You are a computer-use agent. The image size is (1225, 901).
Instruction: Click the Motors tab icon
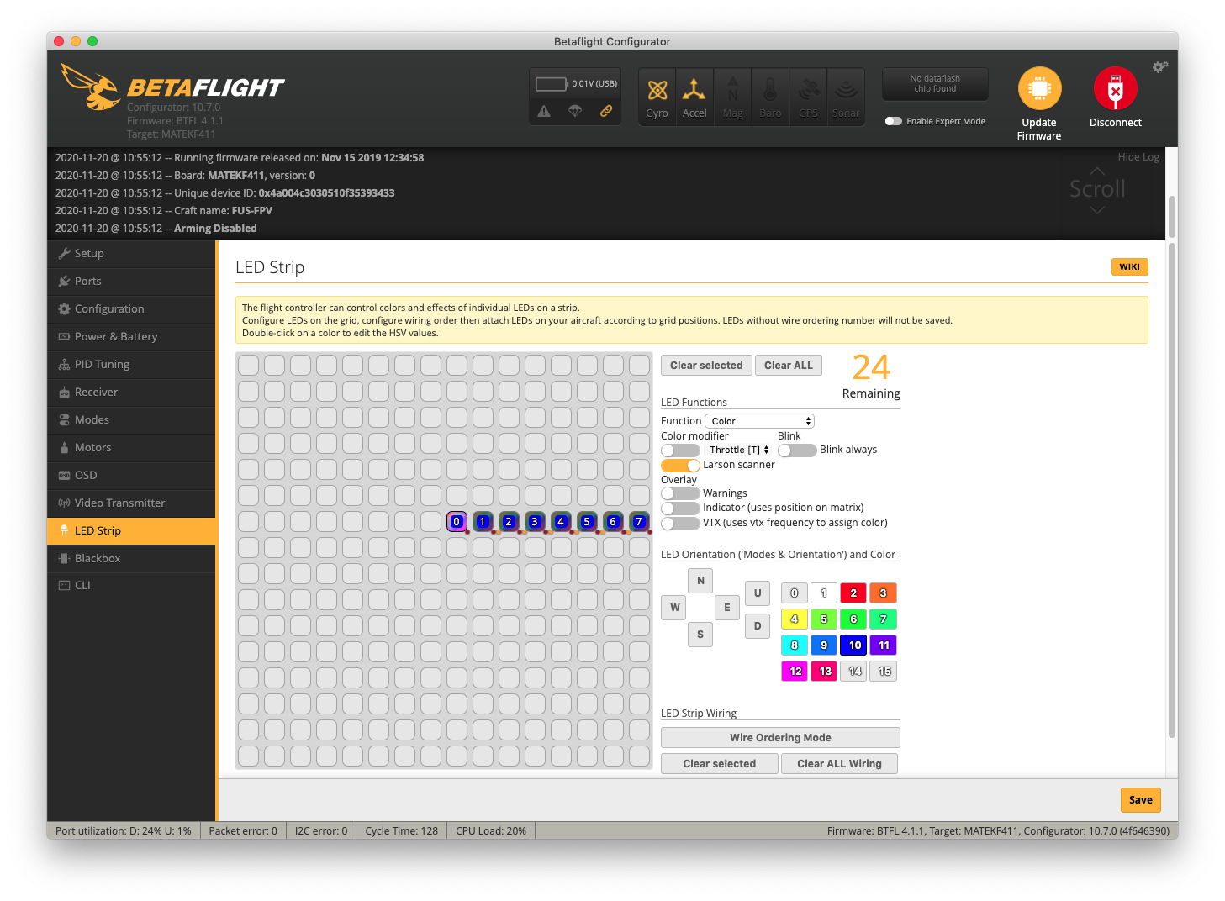click(64, 448)
